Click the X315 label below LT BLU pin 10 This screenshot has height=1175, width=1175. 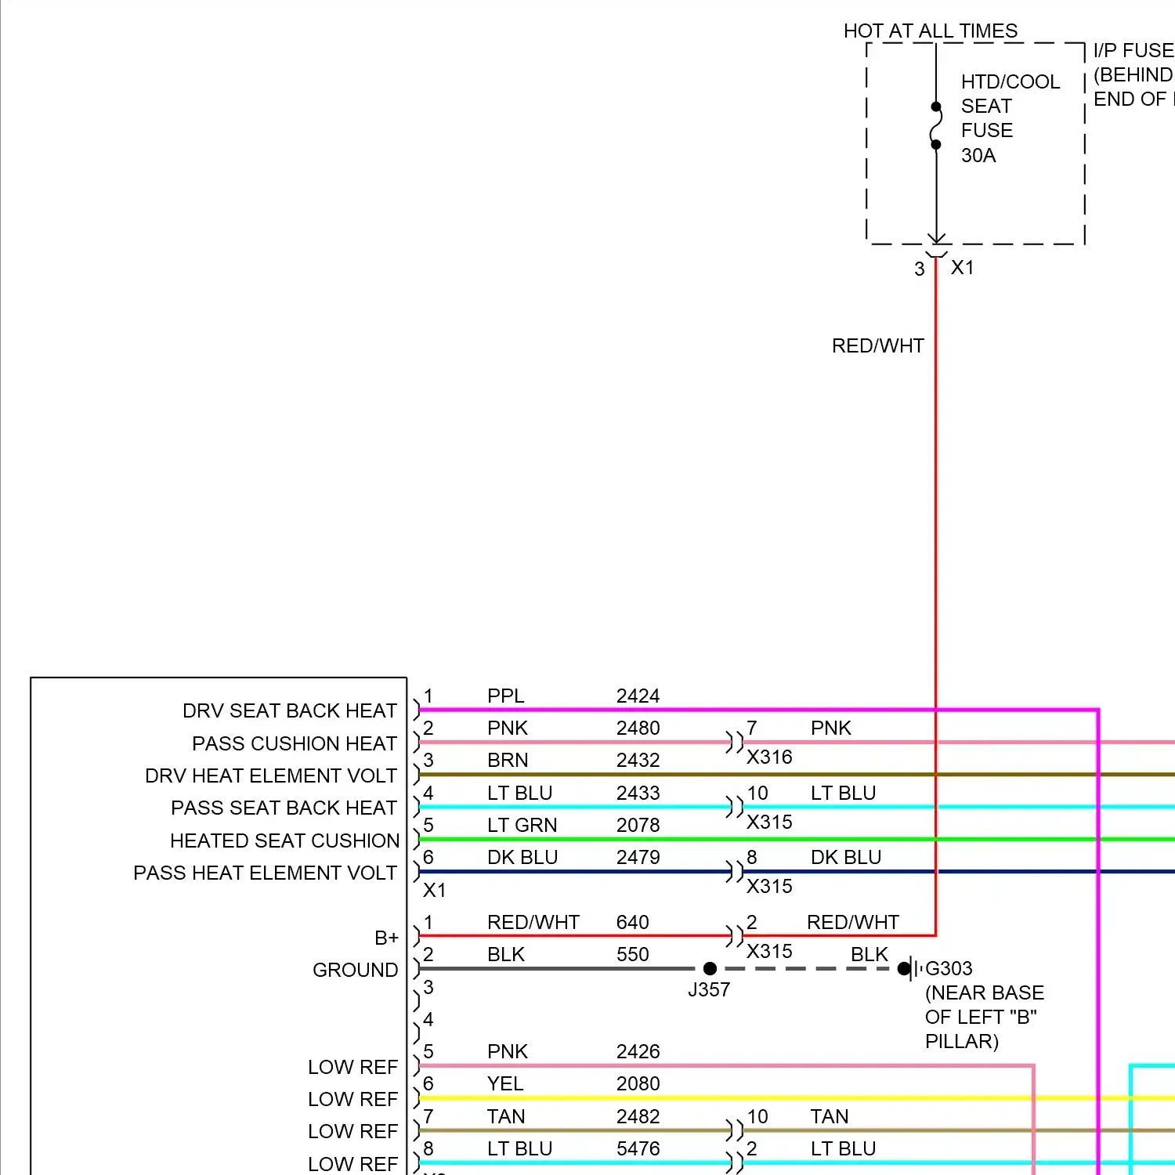(x=769, y=822)
